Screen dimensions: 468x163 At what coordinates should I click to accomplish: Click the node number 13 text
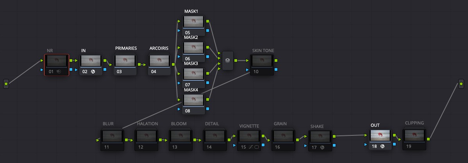coord(175,147)
